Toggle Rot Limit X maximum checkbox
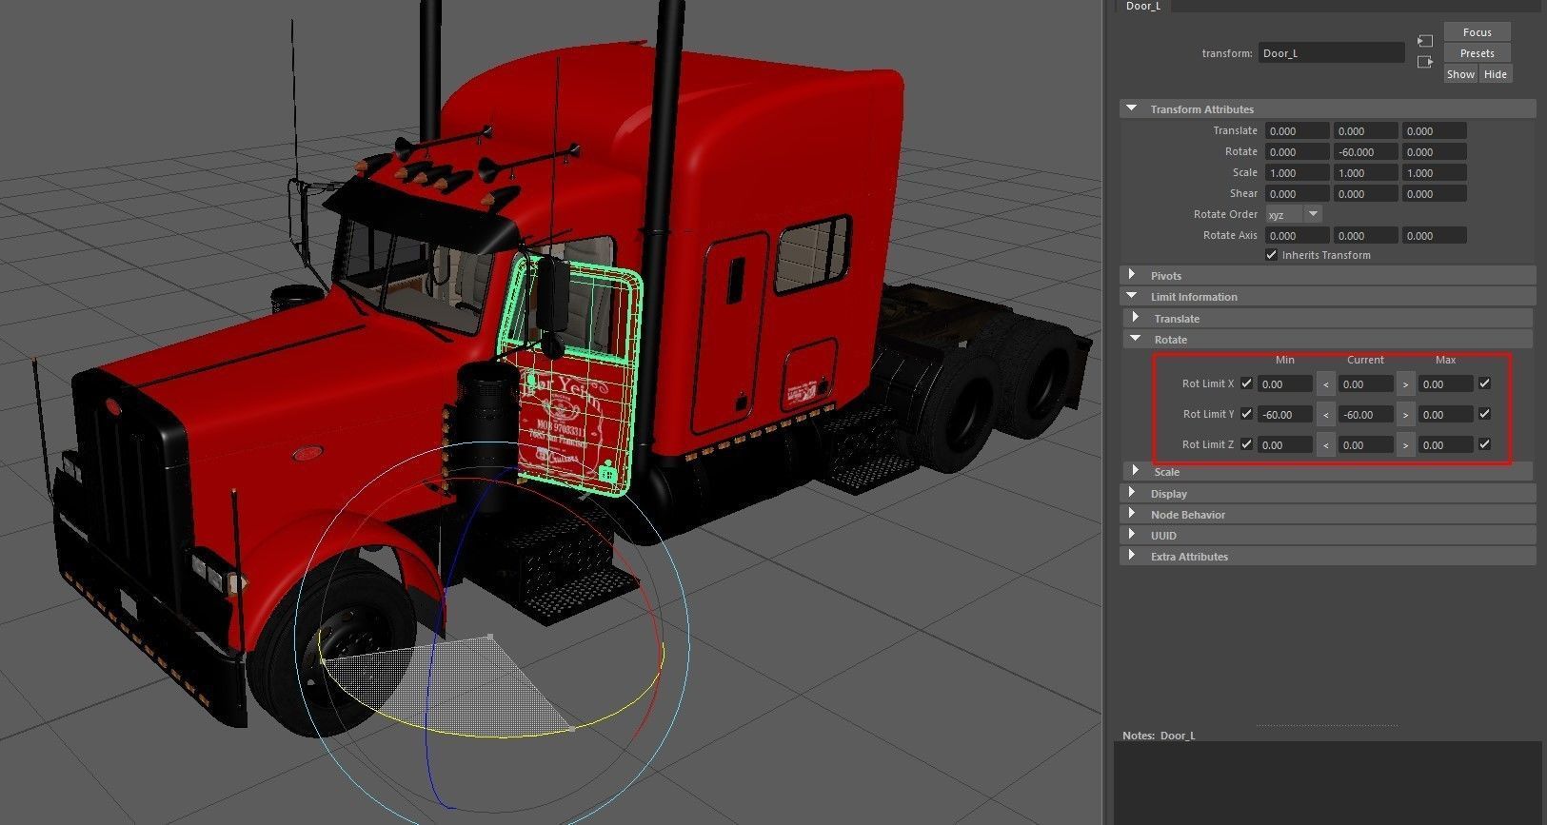The width and height of the screenshot is (1547, 825). click(1484, 383)
